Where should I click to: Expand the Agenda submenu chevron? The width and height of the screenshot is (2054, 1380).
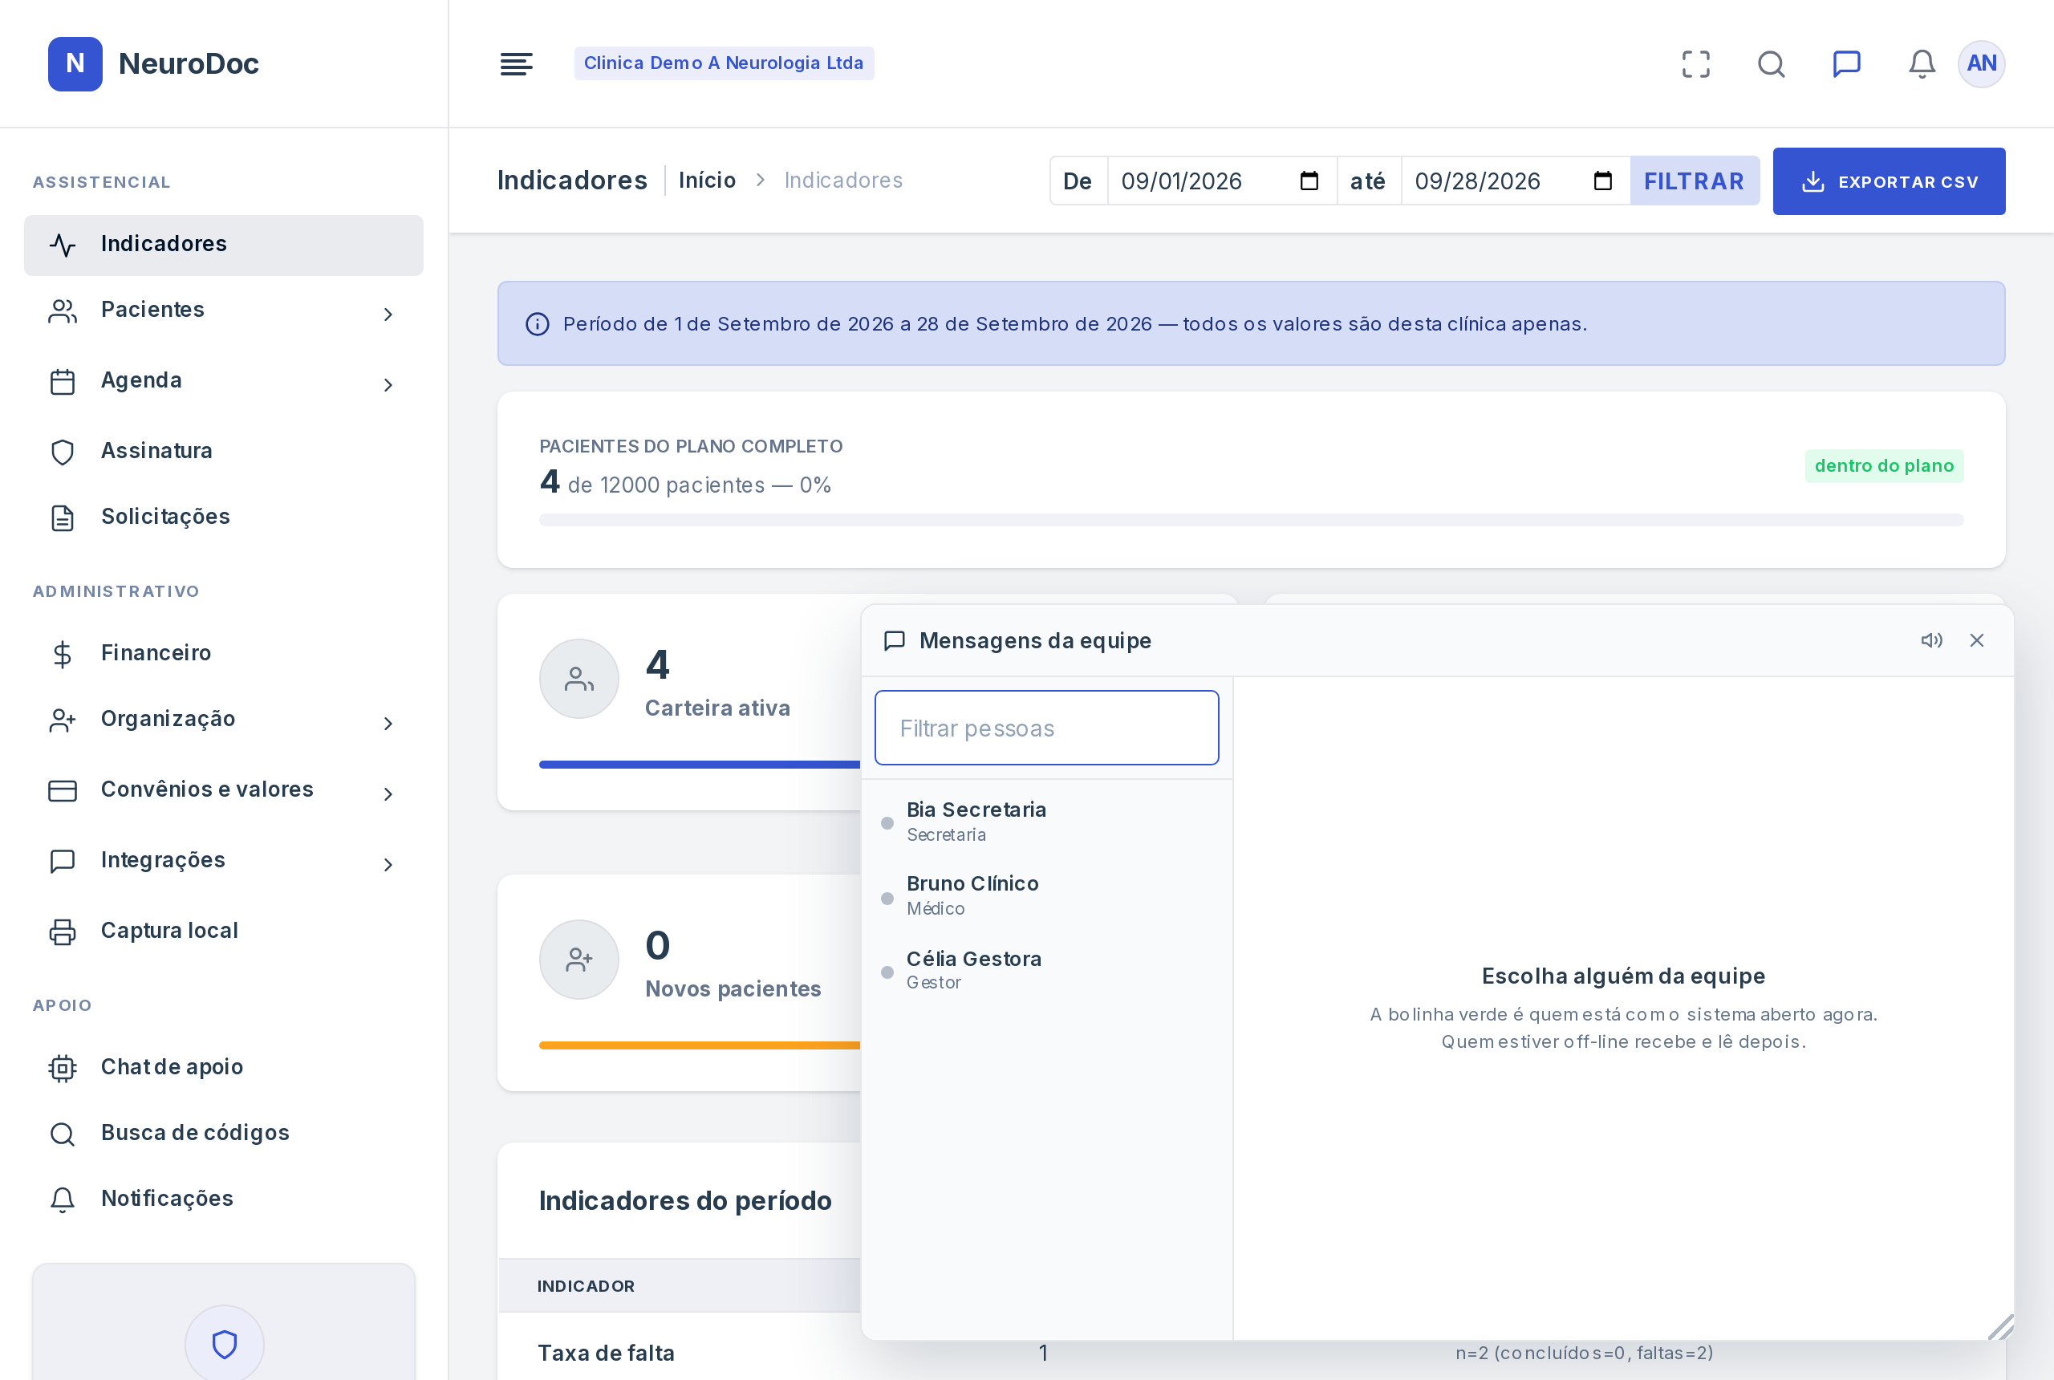[388, 384]
